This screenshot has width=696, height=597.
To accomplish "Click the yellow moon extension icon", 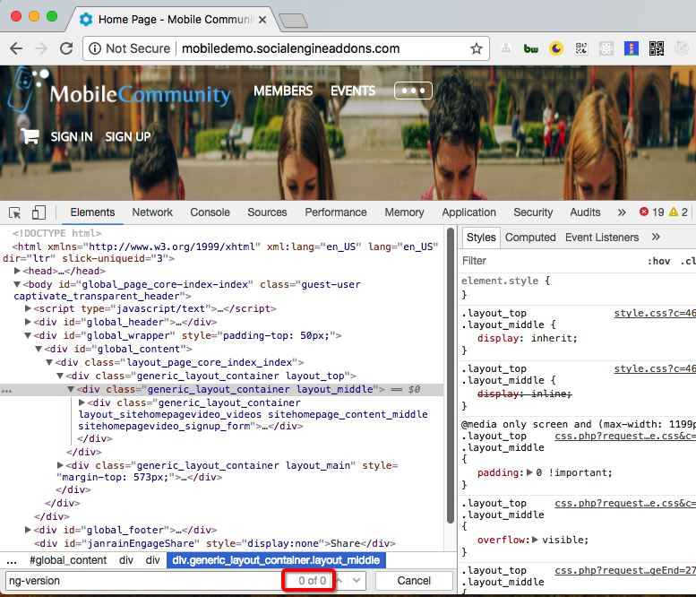I will pyautogui.click(x=555, y=48).
